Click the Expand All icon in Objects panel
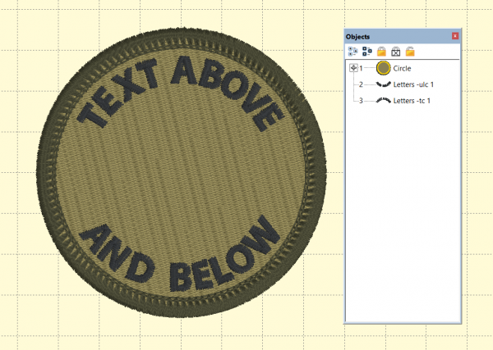Viewport: 493px width, 350px height. [x=353, y=51]
